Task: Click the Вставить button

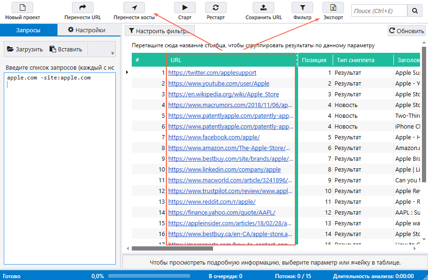Action: click(x=66, y=49)
